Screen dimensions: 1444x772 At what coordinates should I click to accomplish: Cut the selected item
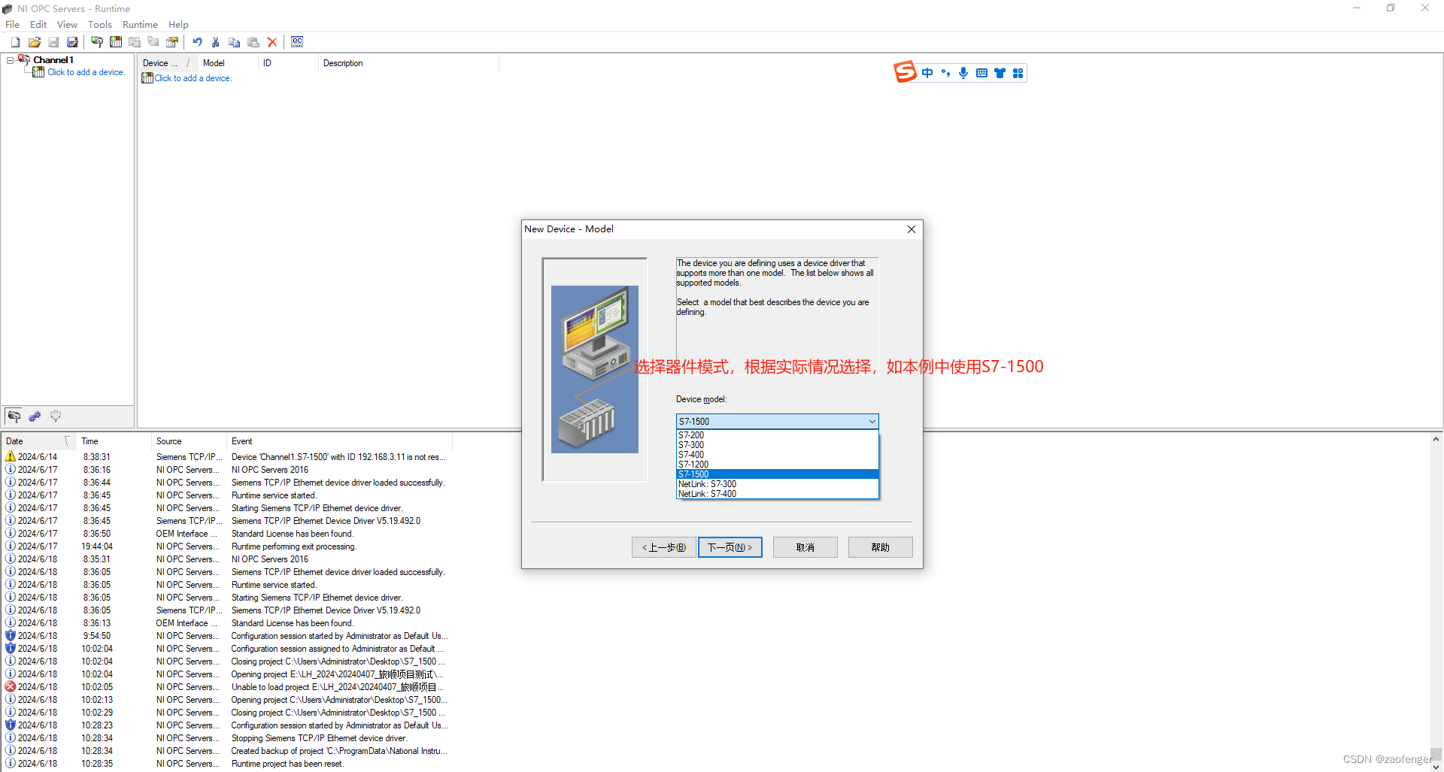click(216, 42)
